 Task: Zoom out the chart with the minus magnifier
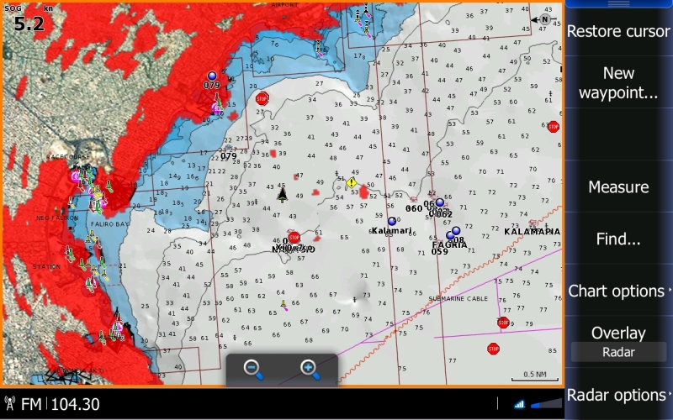click(x=253, y=368)
